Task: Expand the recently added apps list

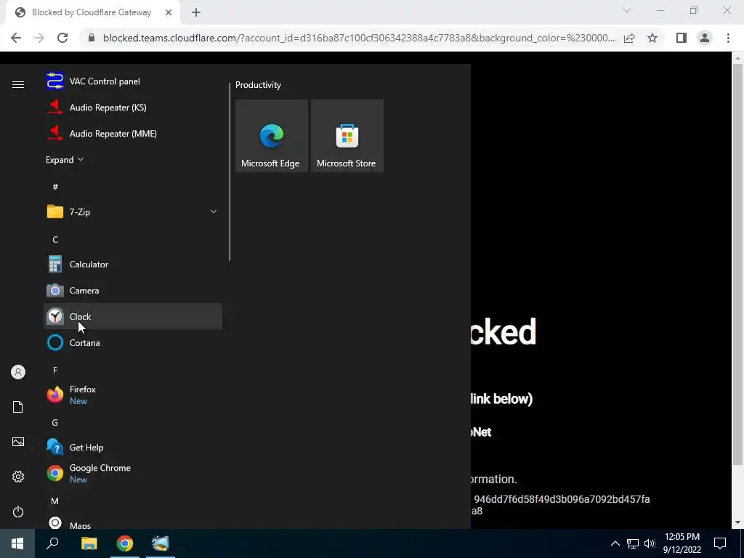Action: 65,159
